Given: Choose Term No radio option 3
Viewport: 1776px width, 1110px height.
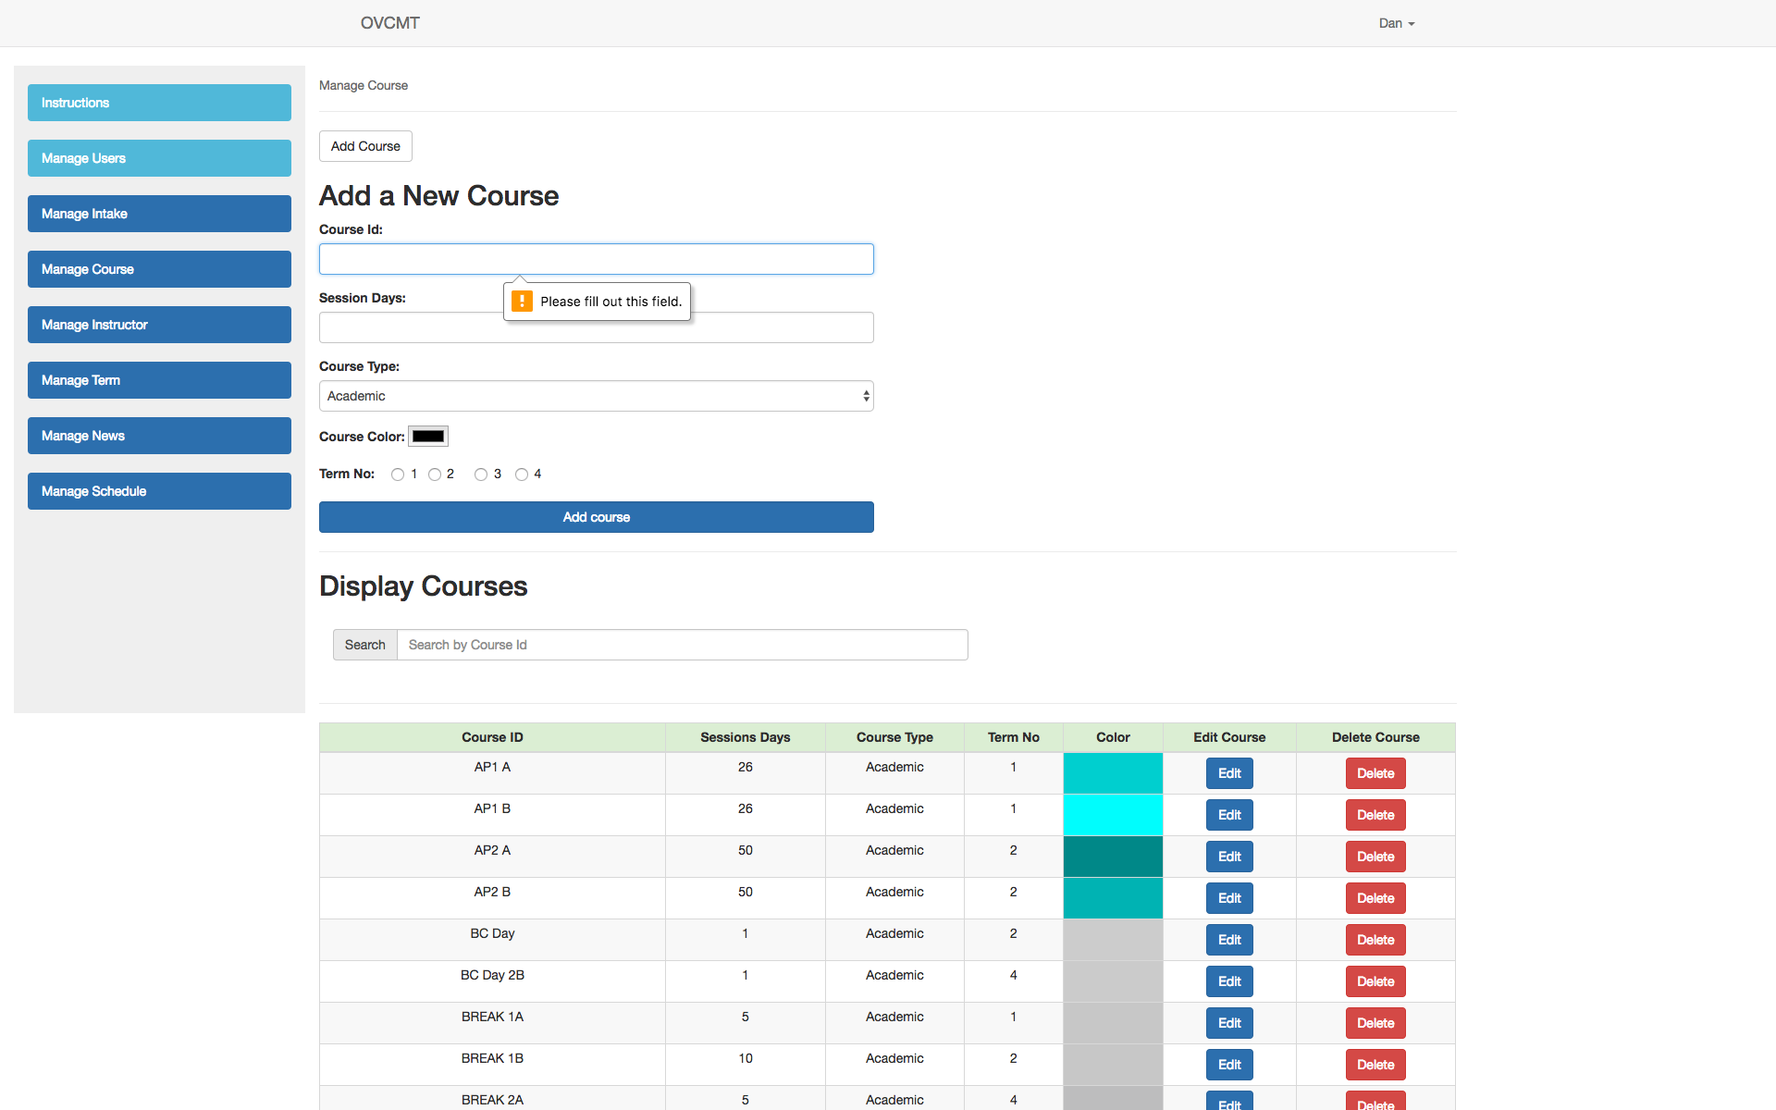Looking at the screenshot, I should (x=481, y=475).
